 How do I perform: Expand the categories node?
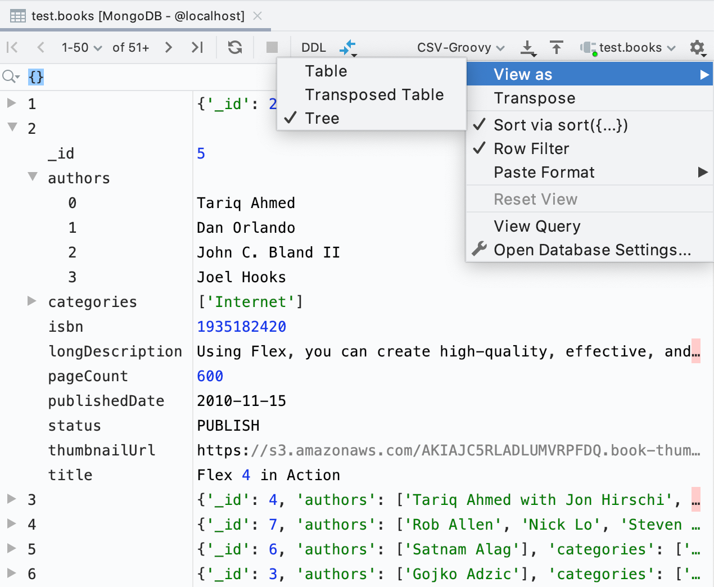31,301
